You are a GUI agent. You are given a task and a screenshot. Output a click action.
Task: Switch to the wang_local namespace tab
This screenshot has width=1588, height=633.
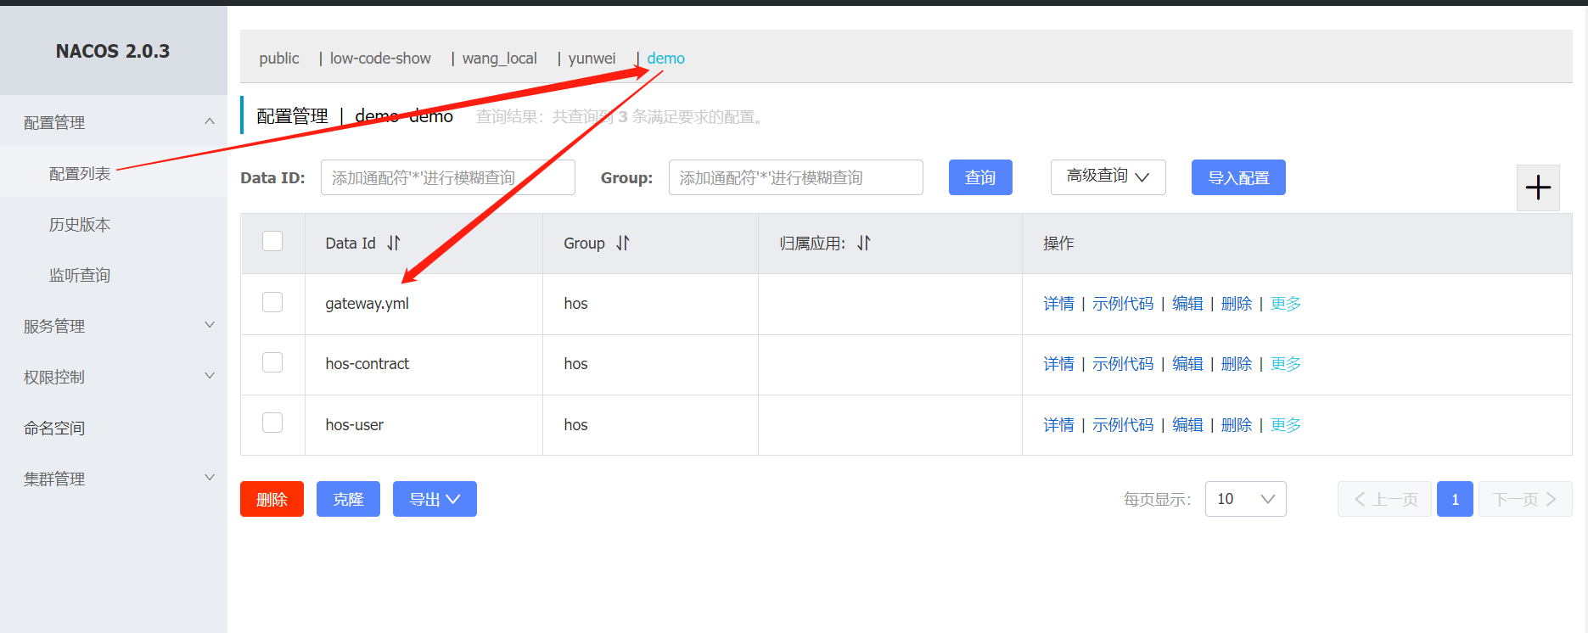(499, 59)
